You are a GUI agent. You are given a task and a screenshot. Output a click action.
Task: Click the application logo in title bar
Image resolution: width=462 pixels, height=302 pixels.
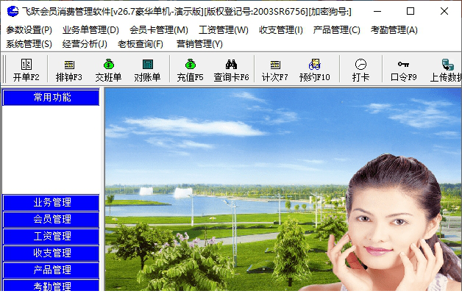(x=13, y=12)
